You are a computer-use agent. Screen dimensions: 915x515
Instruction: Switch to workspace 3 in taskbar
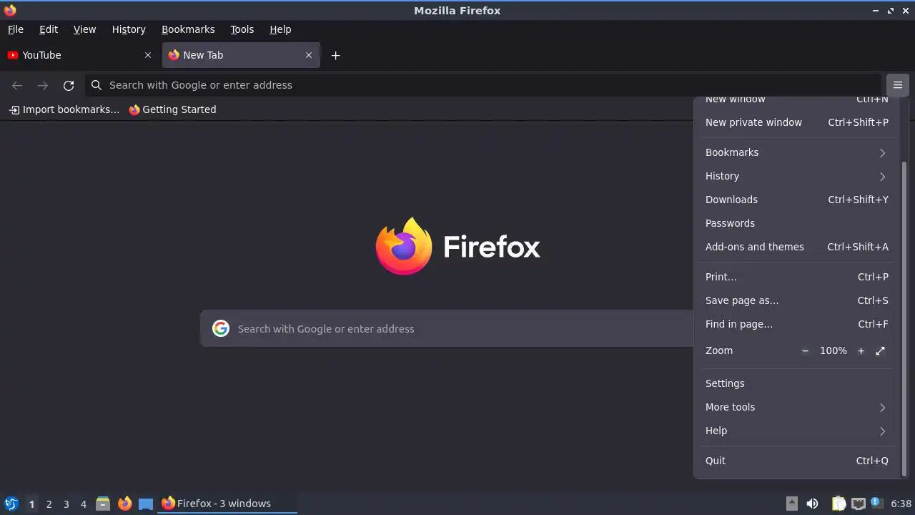(66, 504)
